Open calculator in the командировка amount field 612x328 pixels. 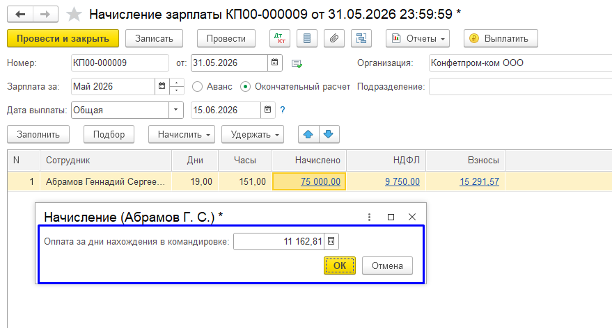[x=331, y=242]
